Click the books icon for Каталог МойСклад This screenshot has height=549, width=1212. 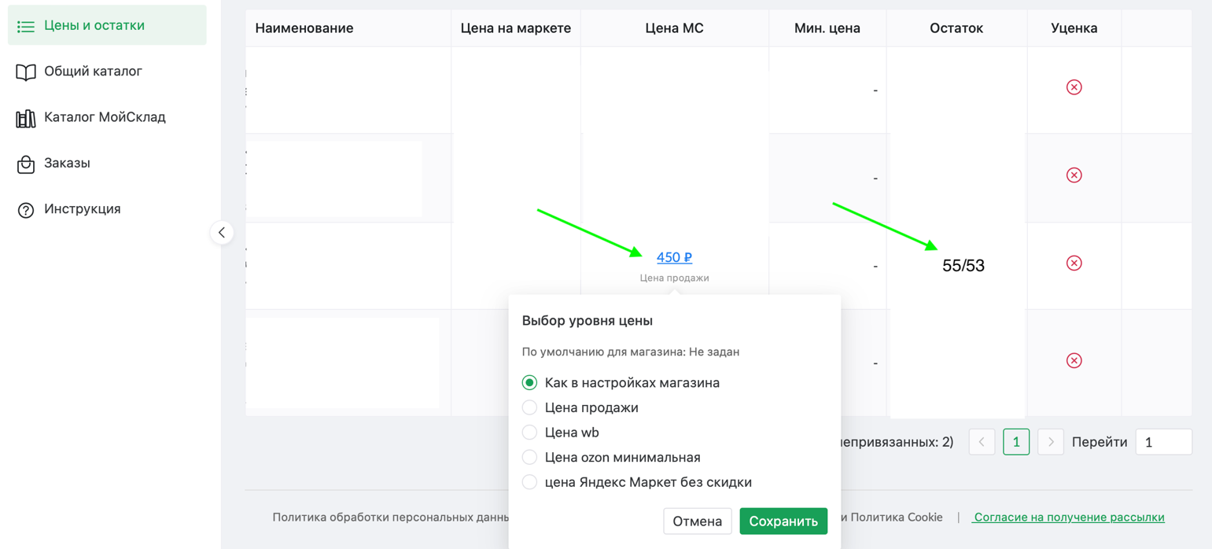pos(26,118)
